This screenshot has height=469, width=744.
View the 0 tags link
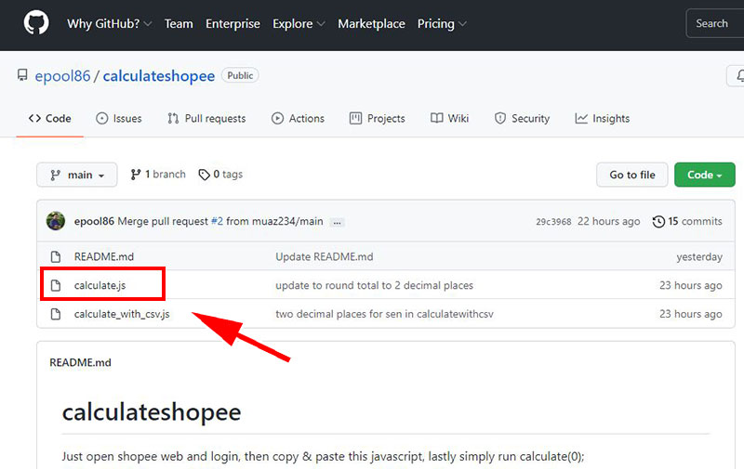[220, 175]
